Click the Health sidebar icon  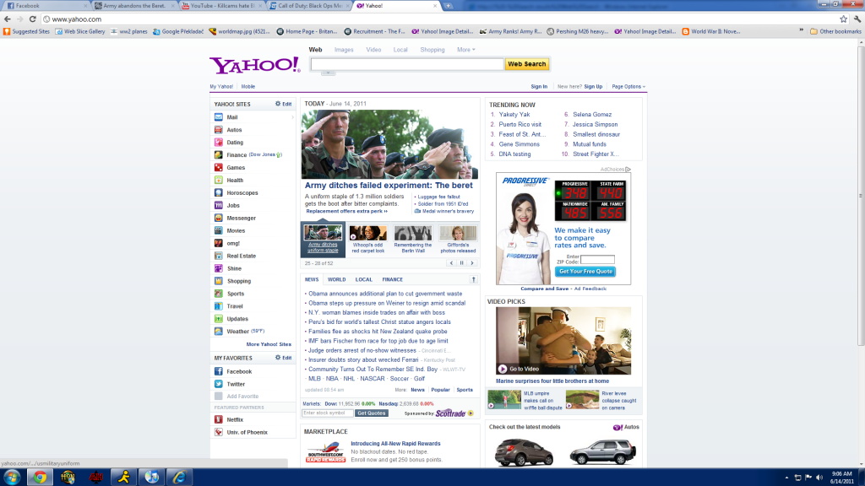(219, 181)
